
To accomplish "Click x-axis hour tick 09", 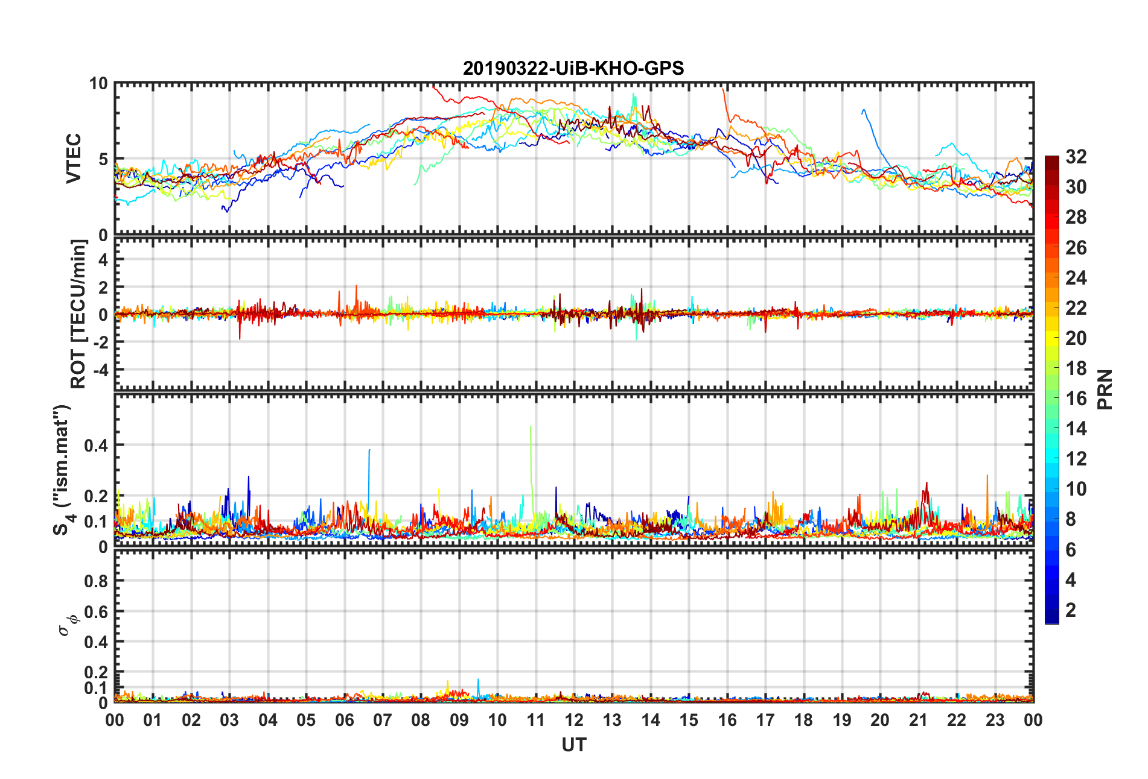I will click(459, 720).
